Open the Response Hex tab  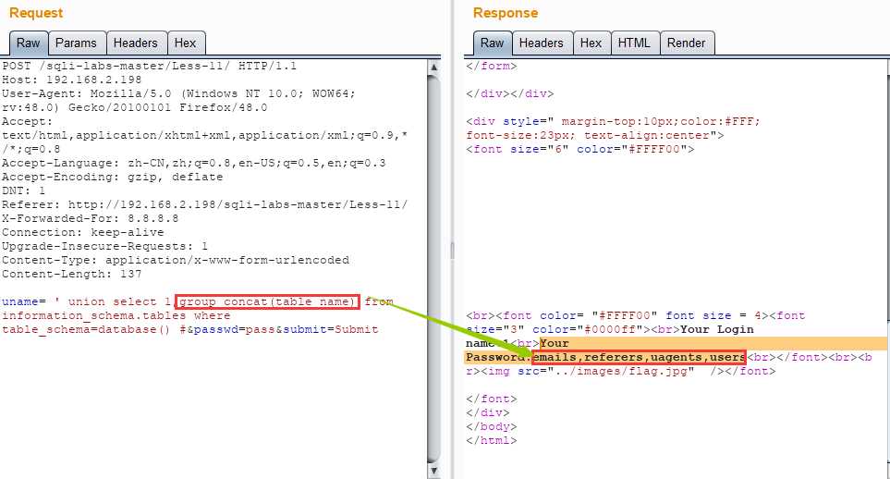(x=591, y=43)
